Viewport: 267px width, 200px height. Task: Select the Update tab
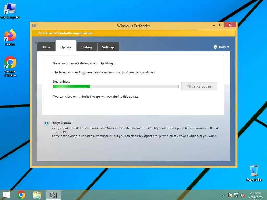tap(66, 46)
